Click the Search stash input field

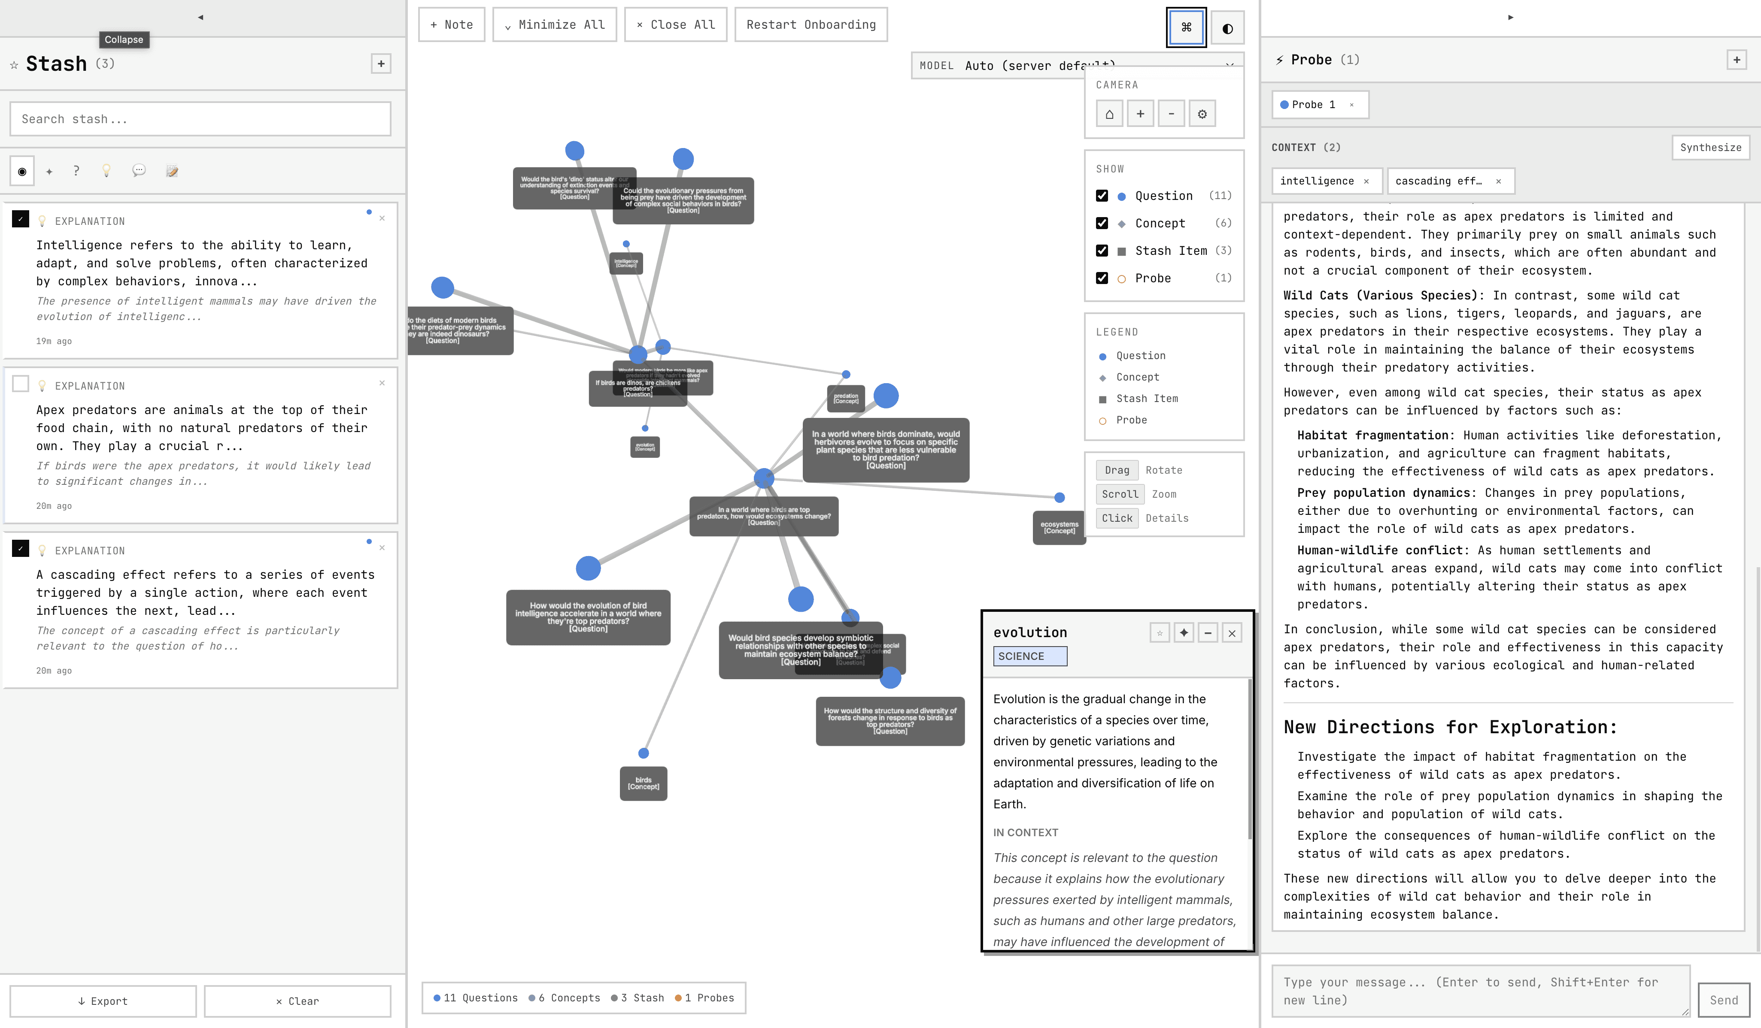[200, 119]
